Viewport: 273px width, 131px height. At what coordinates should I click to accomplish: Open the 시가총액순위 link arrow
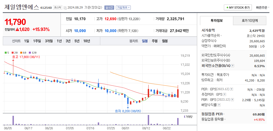(x=221, y=36)
